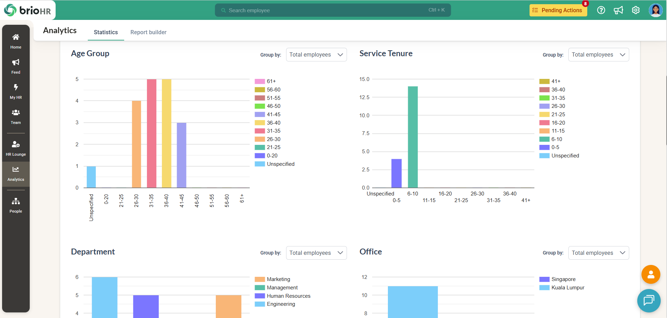The image size is (667, 318).
Task: Toggle the 56-60 age legend item
Action: pyautogui.click(x=268, y=90)
